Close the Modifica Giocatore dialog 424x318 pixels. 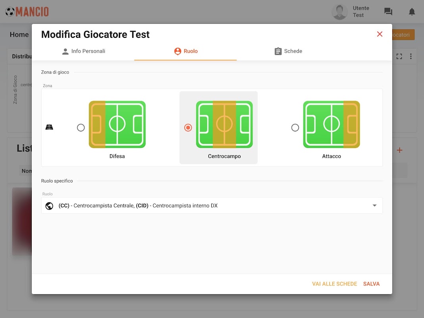380,34
